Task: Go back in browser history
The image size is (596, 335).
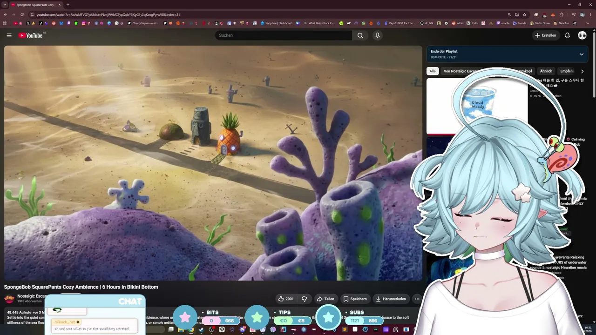Action: coord(6,14)
